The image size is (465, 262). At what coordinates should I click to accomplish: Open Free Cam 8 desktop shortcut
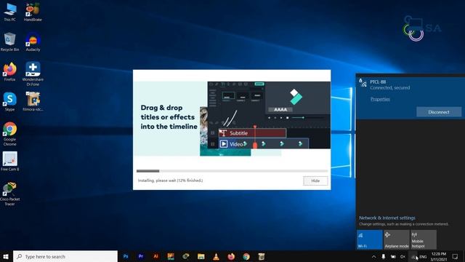click(9, 162)
